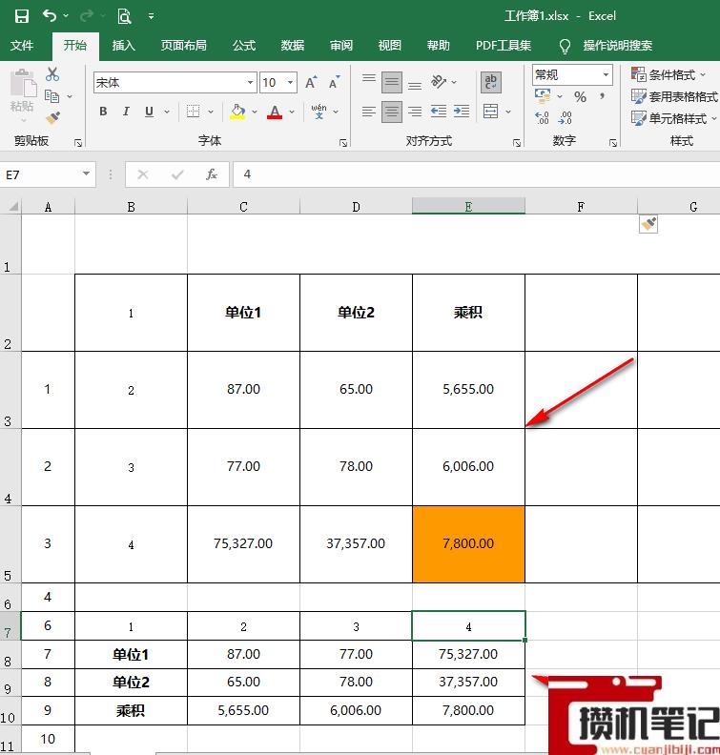This screenshot has height=755, width=720.
Task: Cut selection with the scissors icon
Action: point(52,74)
